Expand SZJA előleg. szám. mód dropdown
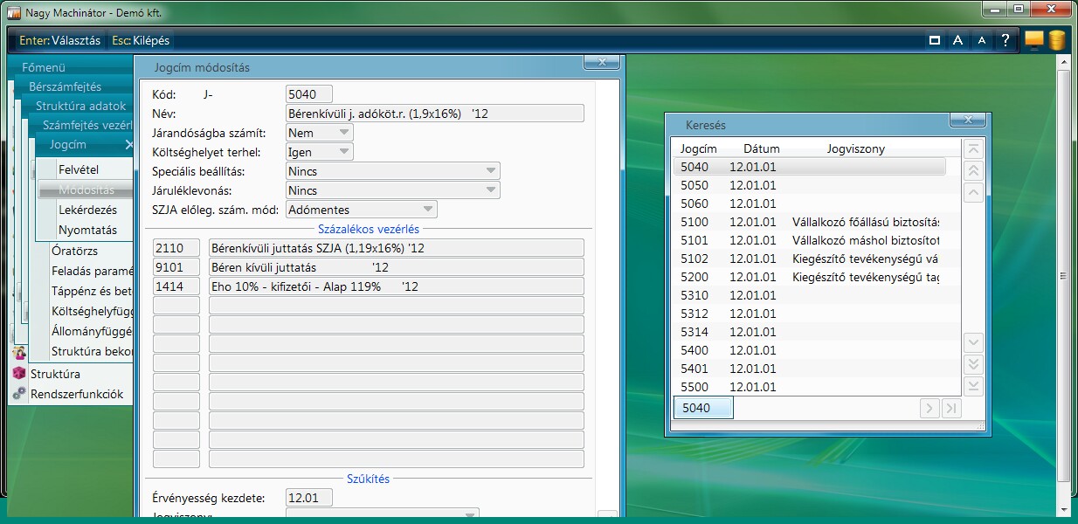 [x=428, y=210]
